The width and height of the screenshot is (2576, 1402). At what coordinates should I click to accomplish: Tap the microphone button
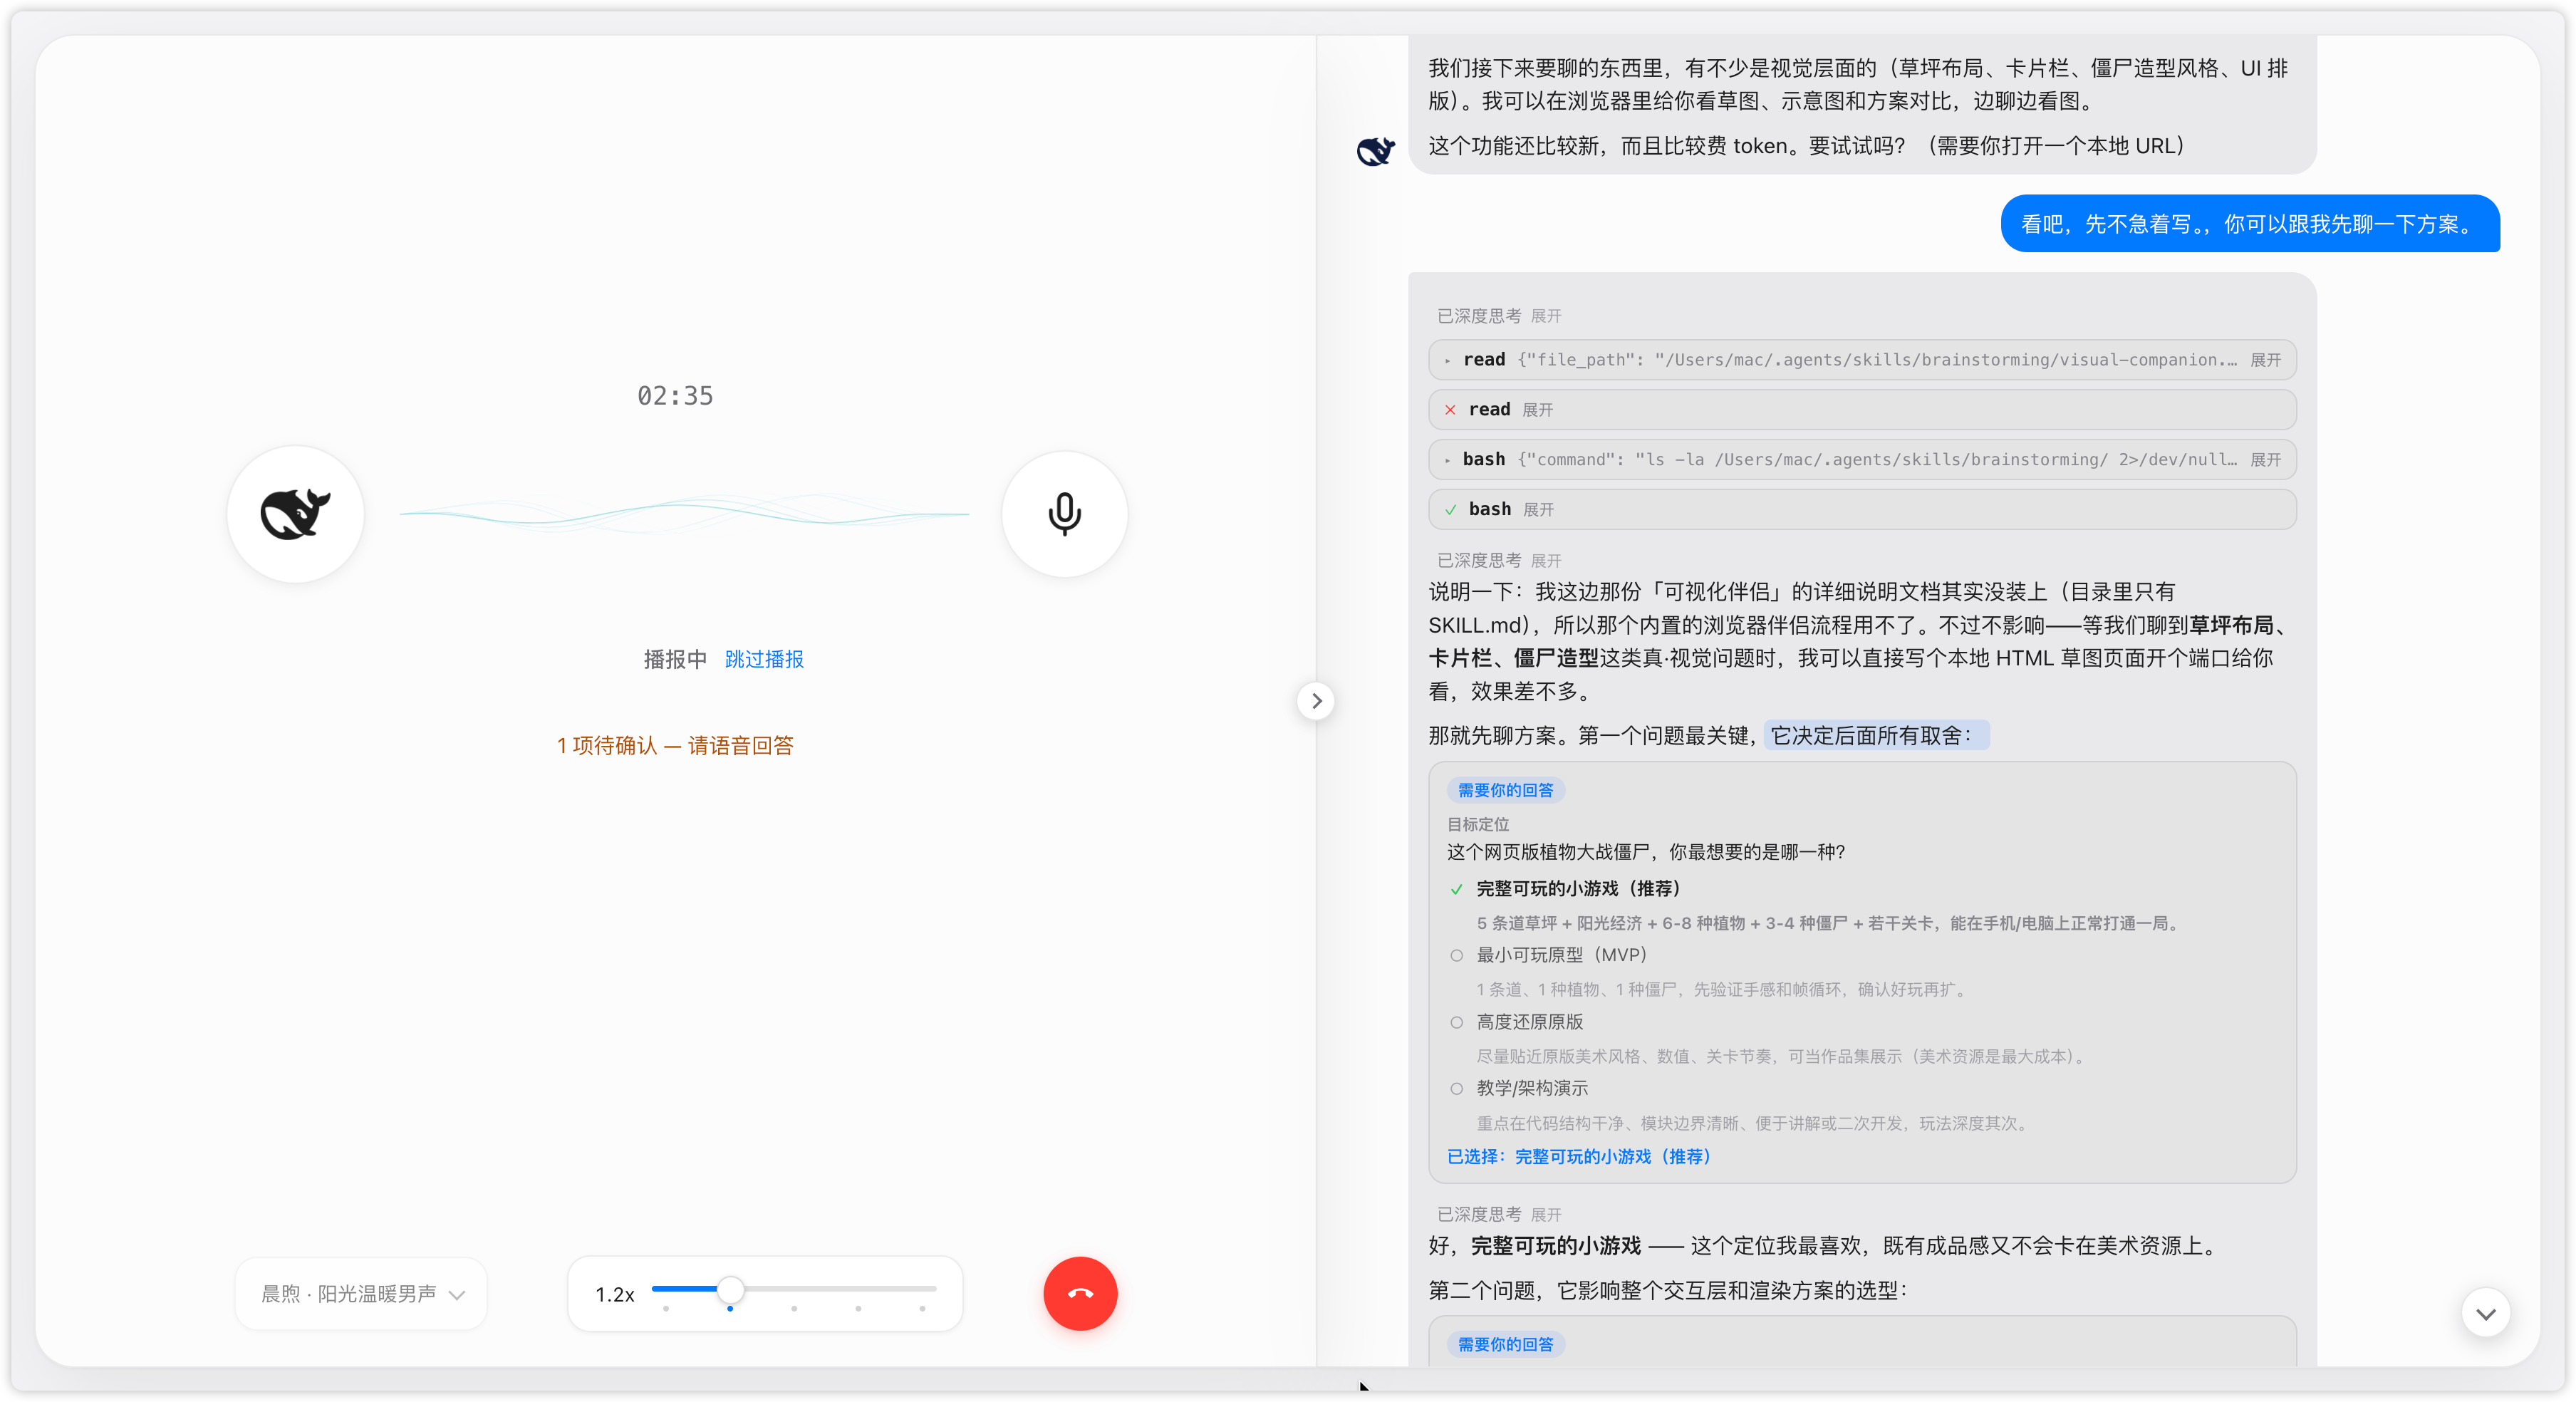point(1064,514)
